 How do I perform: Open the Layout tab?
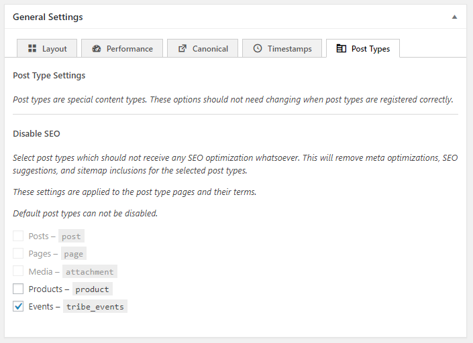pyautogui.click(x=47, y=48)
